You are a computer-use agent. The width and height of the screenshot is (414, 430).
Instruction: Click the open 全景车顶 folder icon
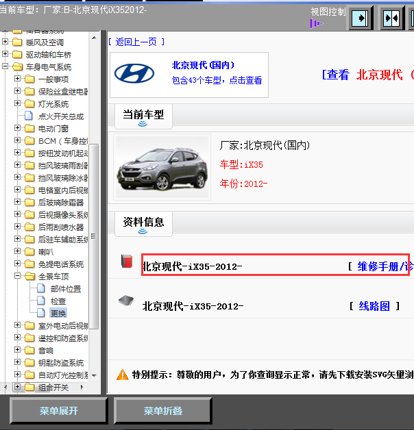(x=30, y=276)
